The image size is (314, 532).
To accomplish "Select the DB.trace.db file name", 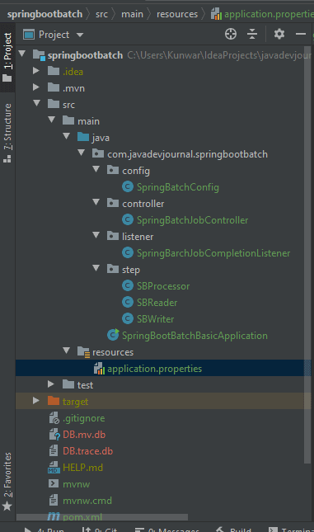I will point(88,451).
